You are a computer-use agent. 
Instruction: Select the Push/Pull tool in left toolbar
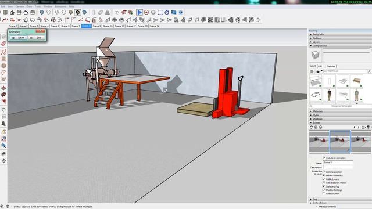[3, 88]
